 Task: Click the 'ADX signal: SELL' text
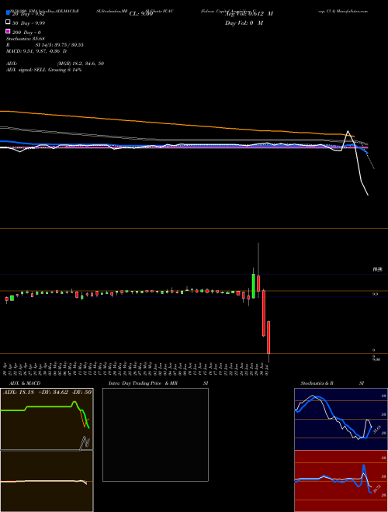[x=43, y=70]
